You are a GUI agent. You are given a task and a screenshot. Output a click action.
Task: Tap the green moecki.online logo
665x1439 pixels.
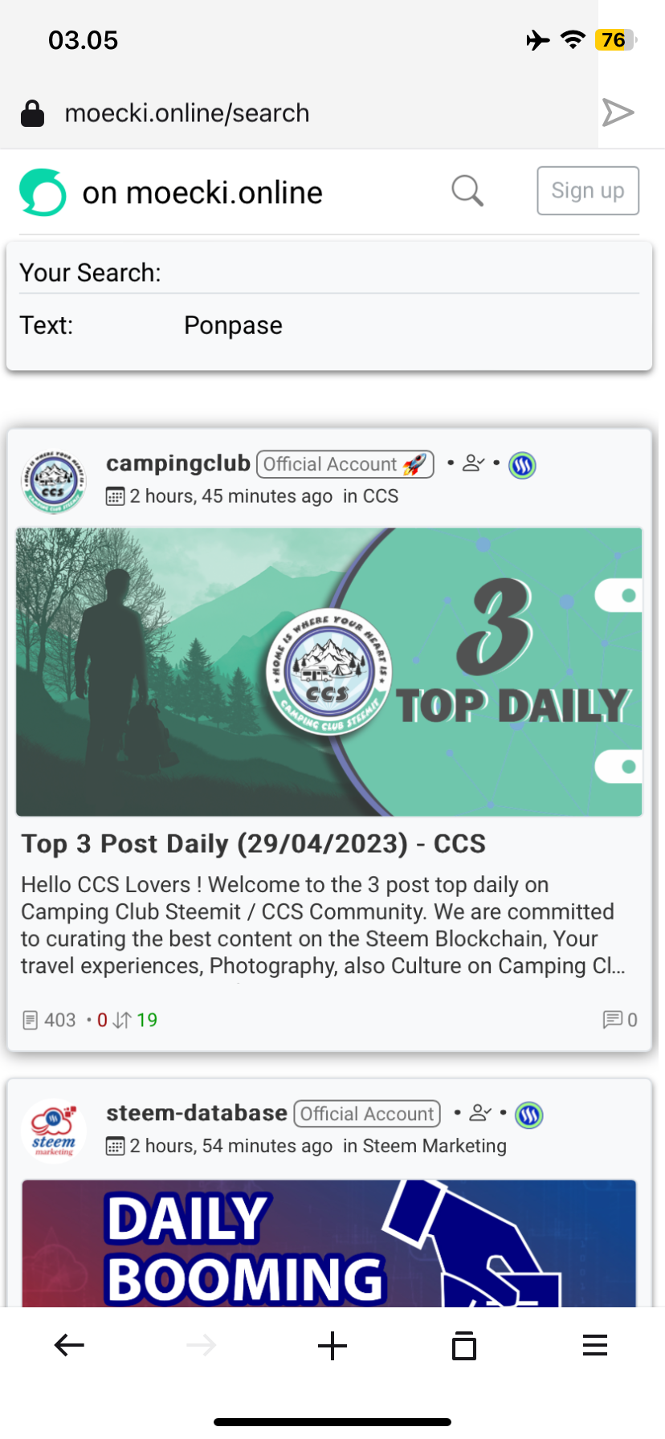43,193
